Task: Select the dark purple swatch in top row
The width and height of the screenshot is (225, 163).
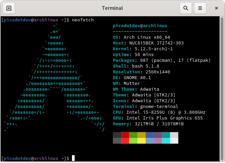Action: (x=158, y=135)
